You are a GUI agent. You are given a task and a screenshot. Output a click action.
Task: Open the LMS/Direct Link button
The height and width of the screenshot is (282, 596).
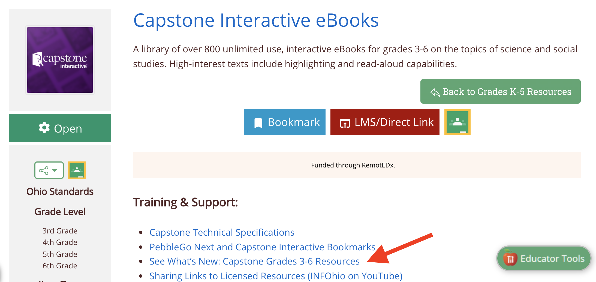[385, 122]
